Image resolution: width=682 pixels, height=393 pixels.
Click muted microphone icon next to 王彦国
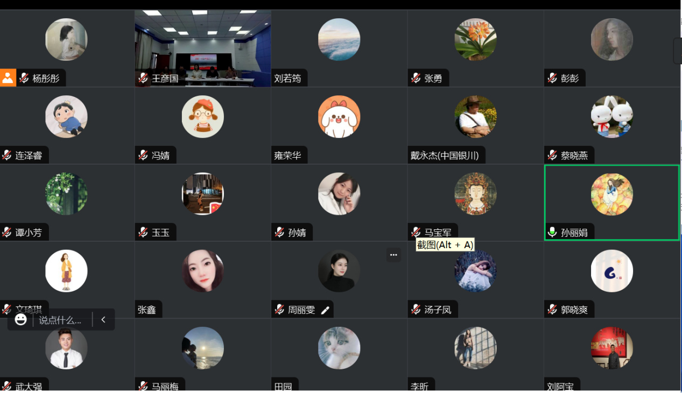point(143,79)
